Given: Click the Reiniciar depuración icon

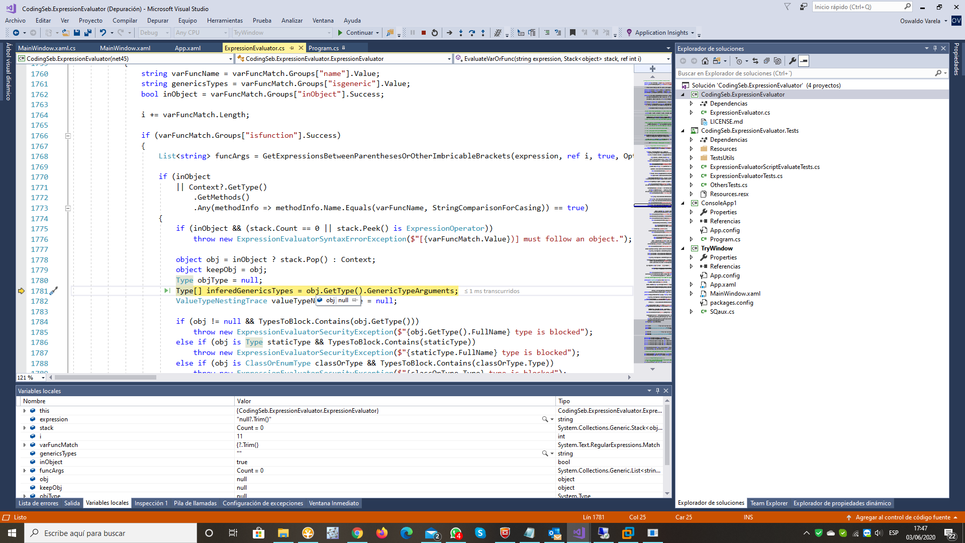Looking at the screenshot, I should 434,33.
